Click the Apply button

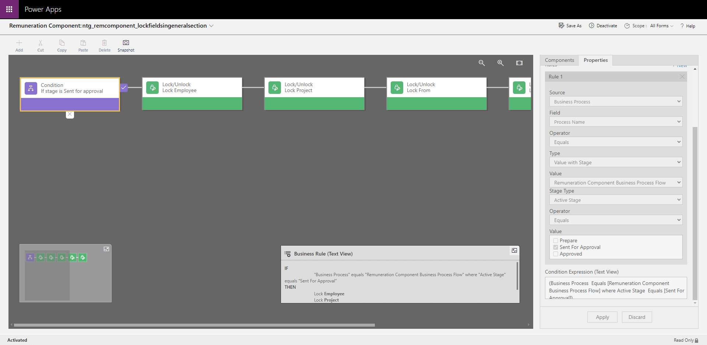coord(602,317)
